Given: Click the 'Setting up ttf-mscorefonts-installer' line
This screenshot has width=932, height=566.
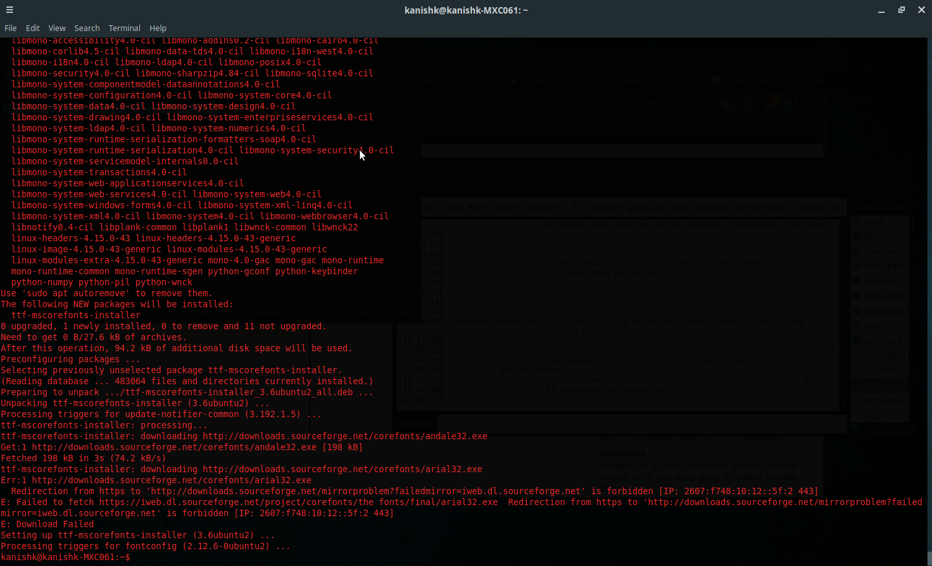Looking at the screenshot, I should click(138, 535).
